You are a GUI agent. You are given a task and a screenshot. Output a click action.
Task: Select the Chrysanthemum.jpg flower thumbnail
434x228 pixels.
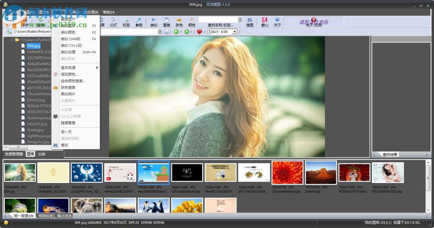click(287, 173)
